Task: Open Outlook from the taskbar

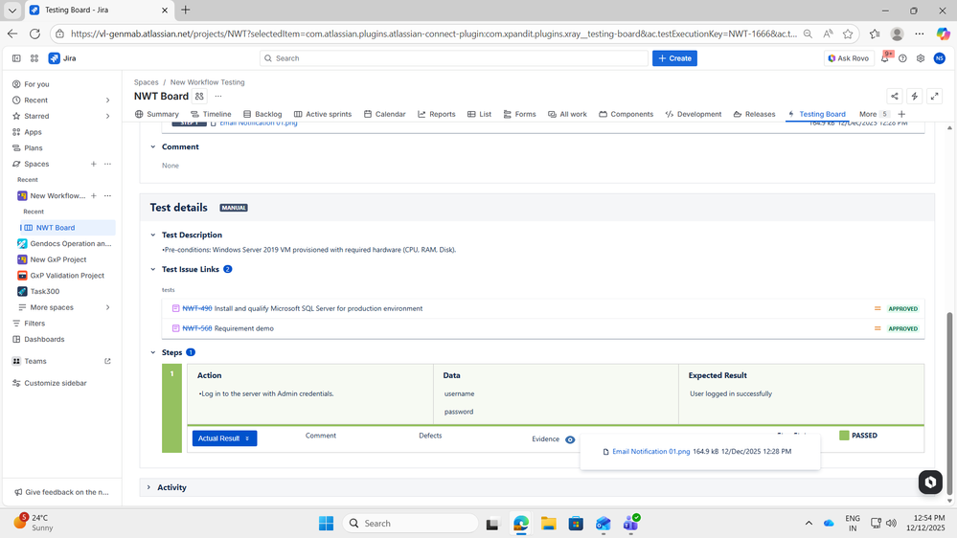Action: tap(603, 524)
